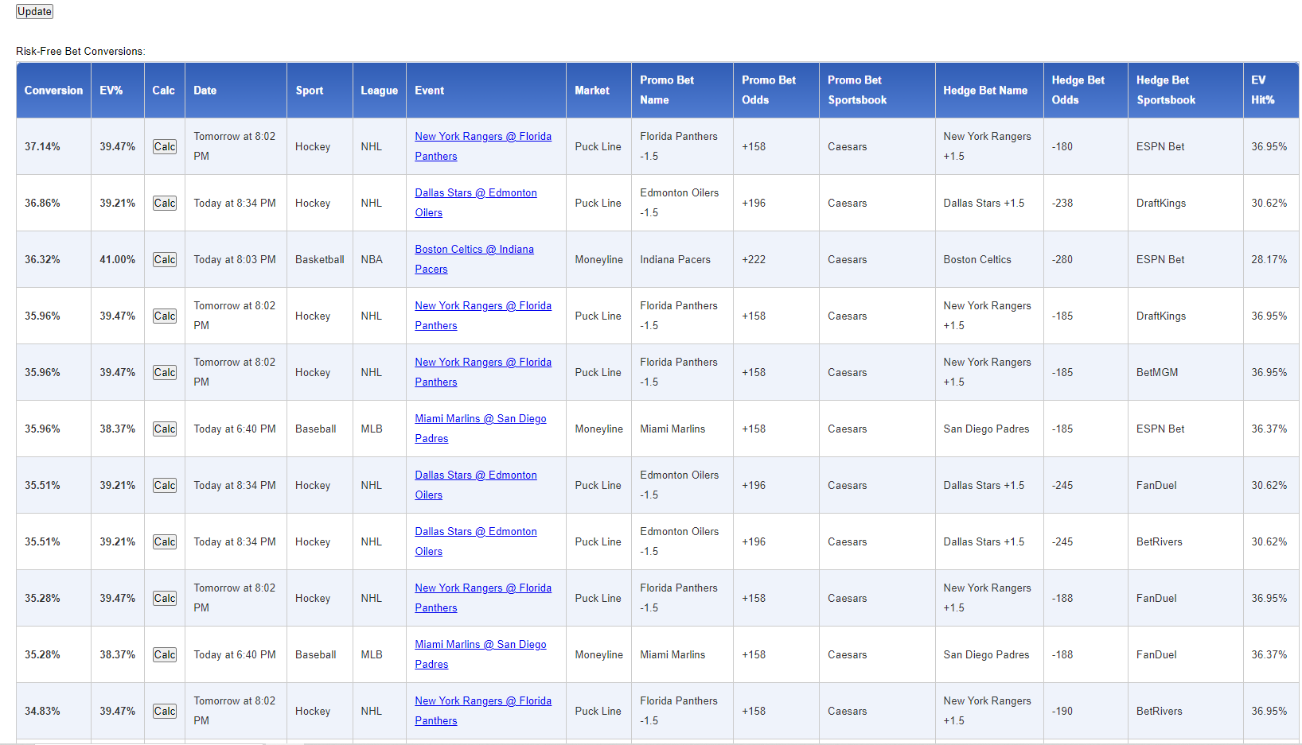Click the +222 promo odds value
Image resolution: width=1302 pixels, height=745 pixels.
point(754,259)
